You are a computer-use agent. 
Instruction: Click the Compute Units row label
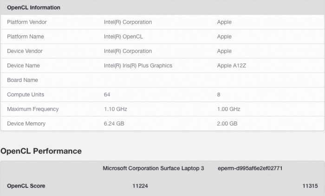coord(26,95)
